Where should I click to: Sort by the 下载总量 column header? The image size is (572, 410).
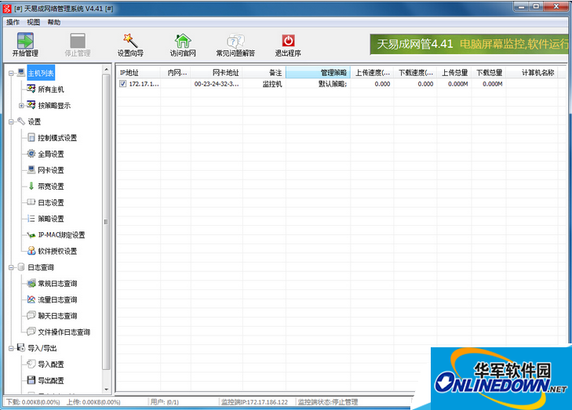489,73
